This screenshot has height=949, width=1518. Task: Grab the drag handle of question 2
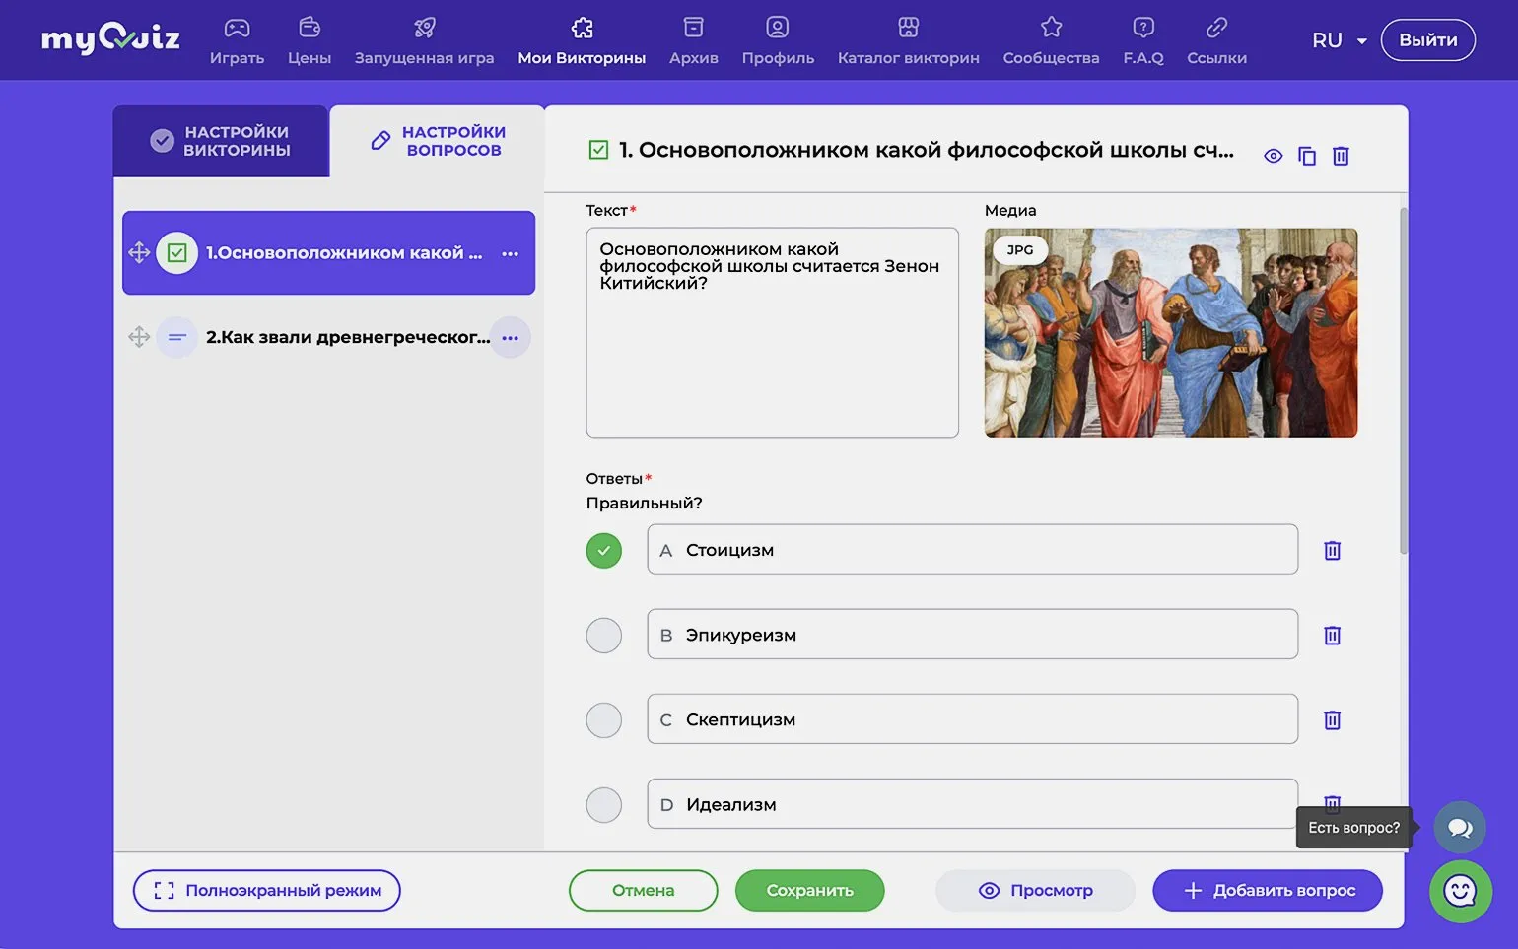(139, 337)
